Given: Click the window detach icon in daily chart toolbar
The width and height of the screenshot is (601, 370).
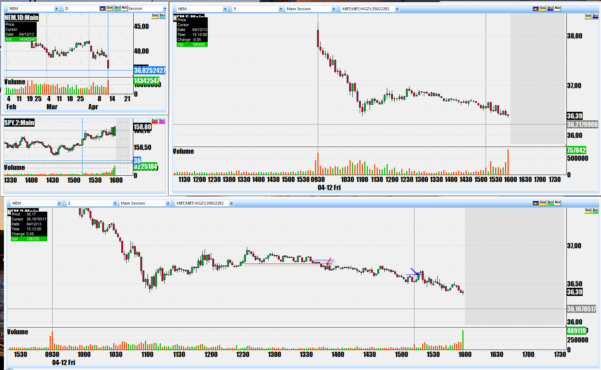Looking at the screenshot, I should (103, 8).
